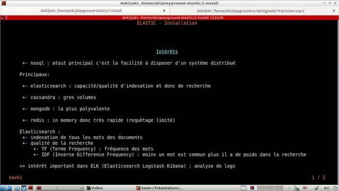Click the 'qualité de la recherche' line
Image resolution: width=339 pixels, height=191 pixels.
pos(58,143)
